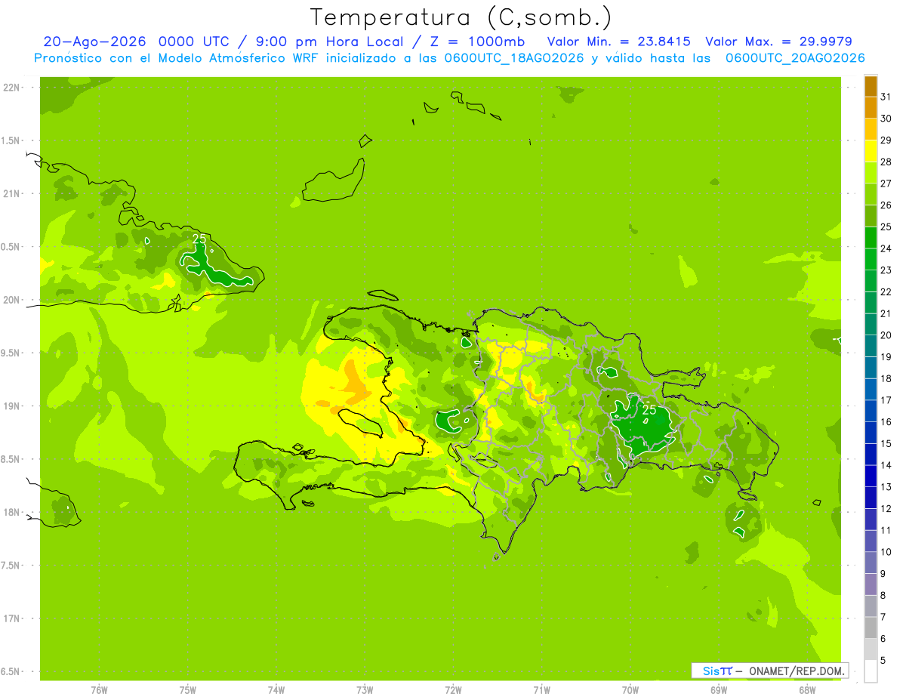This screenshot has width=906, height=700.
Task: Click the '68W' longitude label
Action: (807, 690)
